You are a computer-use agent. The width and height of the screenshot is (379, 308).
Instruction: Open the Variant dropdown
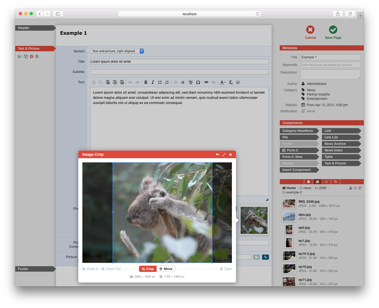(117, 51)
